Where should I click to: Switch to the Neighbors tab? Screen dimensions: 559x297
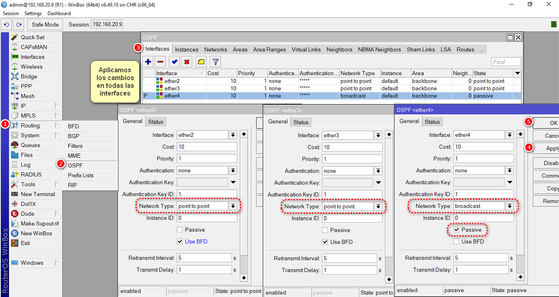pyautogui.click(x=339, y=49)
